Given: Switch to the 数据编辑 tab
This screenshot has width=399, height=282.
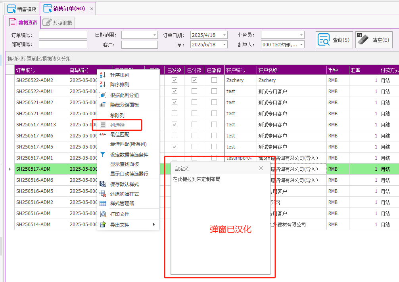Looking at the screenshot, I should click(x=58, y=23).
